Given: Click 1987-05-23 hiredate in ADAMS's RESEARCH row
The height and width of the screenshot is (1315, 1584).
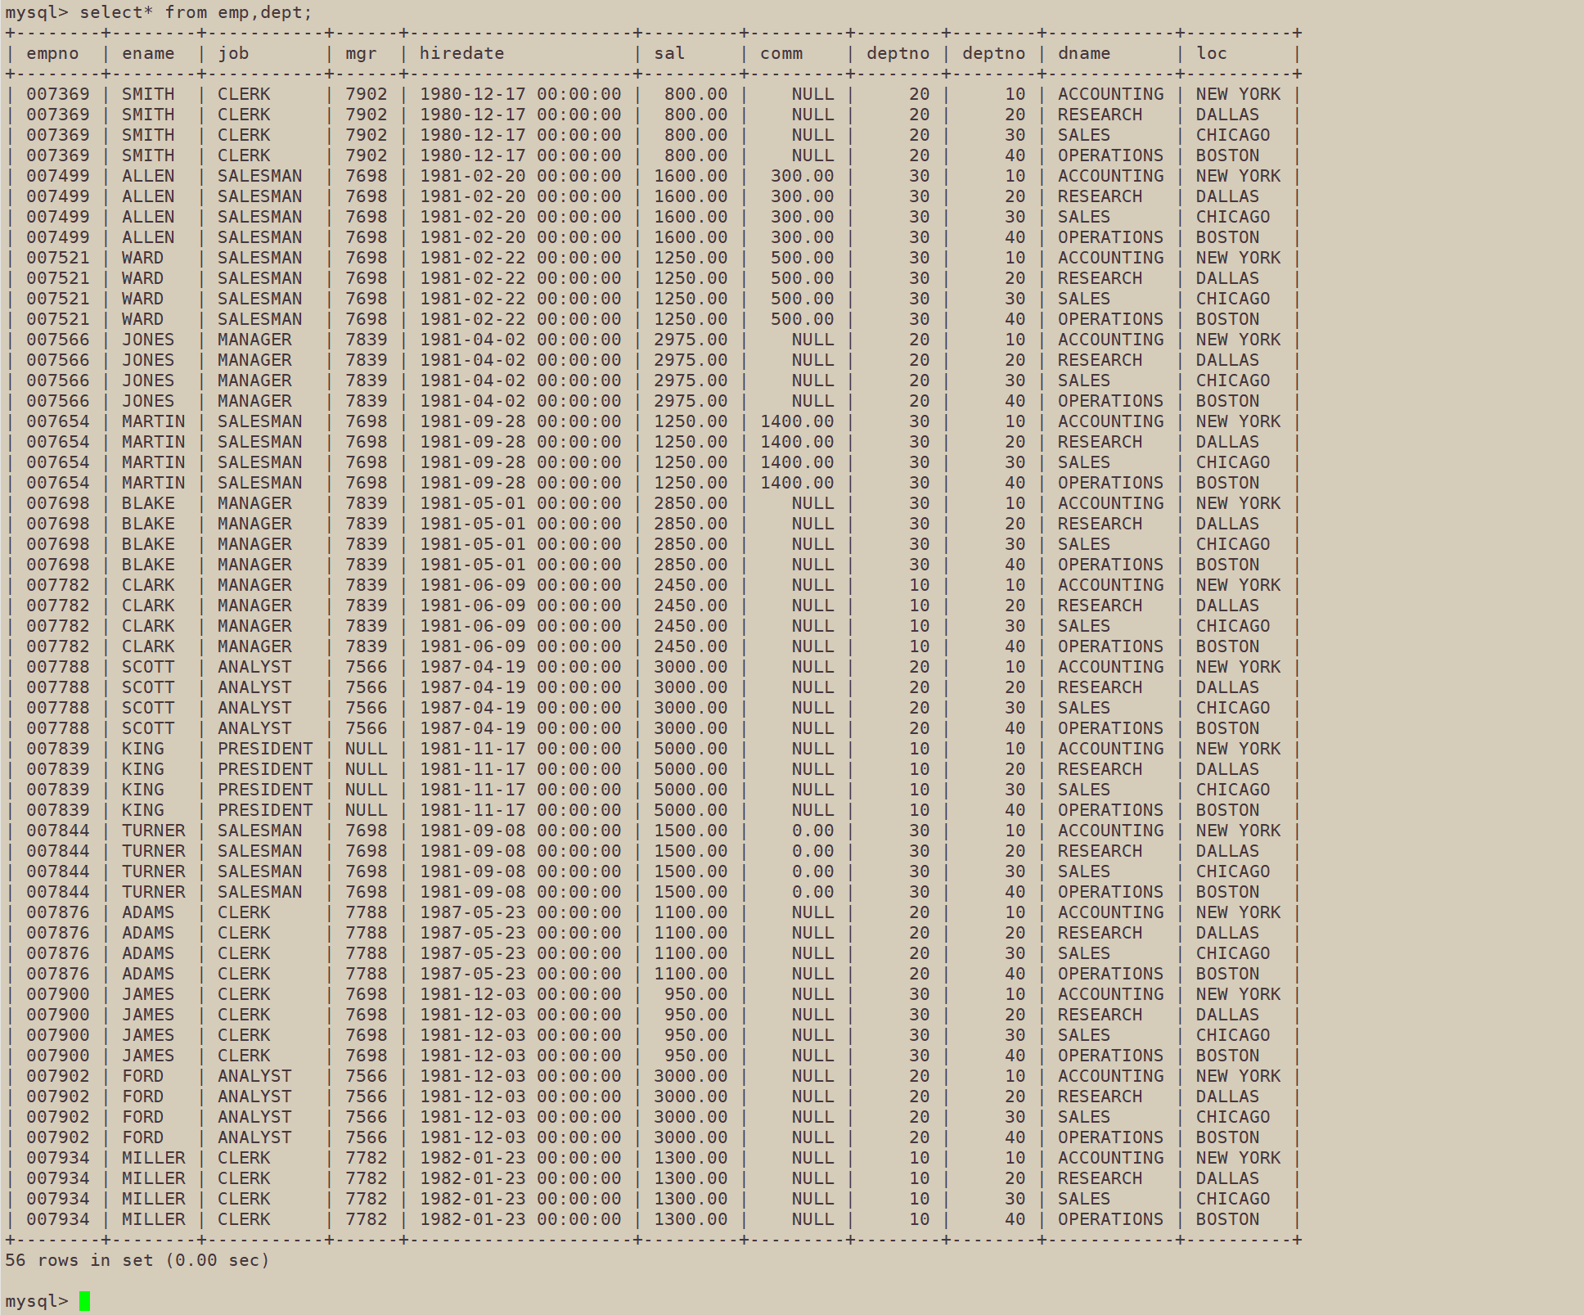Looking at the screenshot, I should [x=520, y=933].
